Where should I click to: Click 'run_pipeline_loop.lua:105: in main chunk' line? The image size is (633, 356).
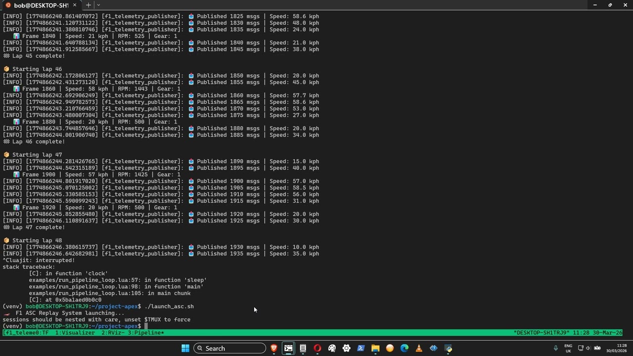click(109, 293)
